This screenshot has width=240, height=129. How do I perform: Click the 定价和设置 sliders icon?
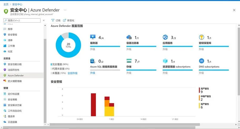pos(5,94)
